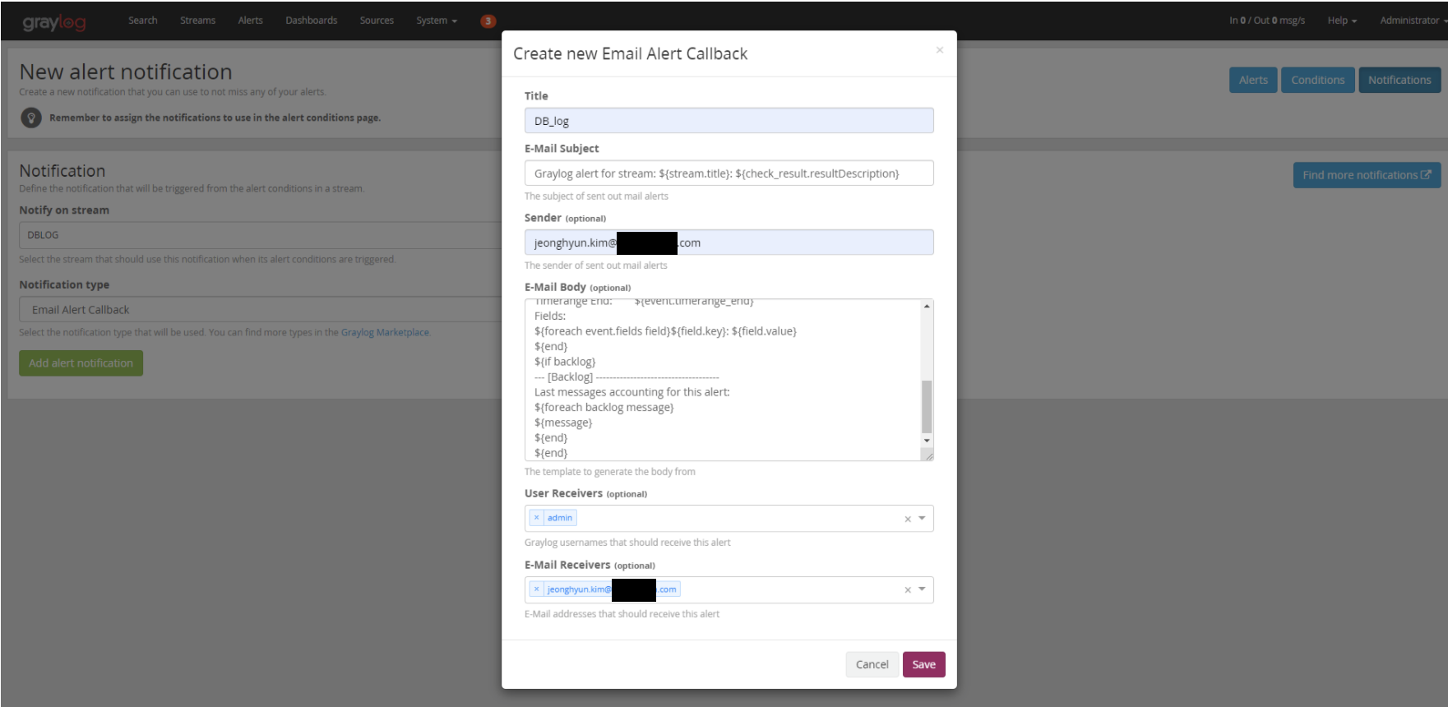Viewport: 1448px width, 707px height.
Task: Click the E-Mail Body scrollbar up arrow
Action: [x=927, y=306]
